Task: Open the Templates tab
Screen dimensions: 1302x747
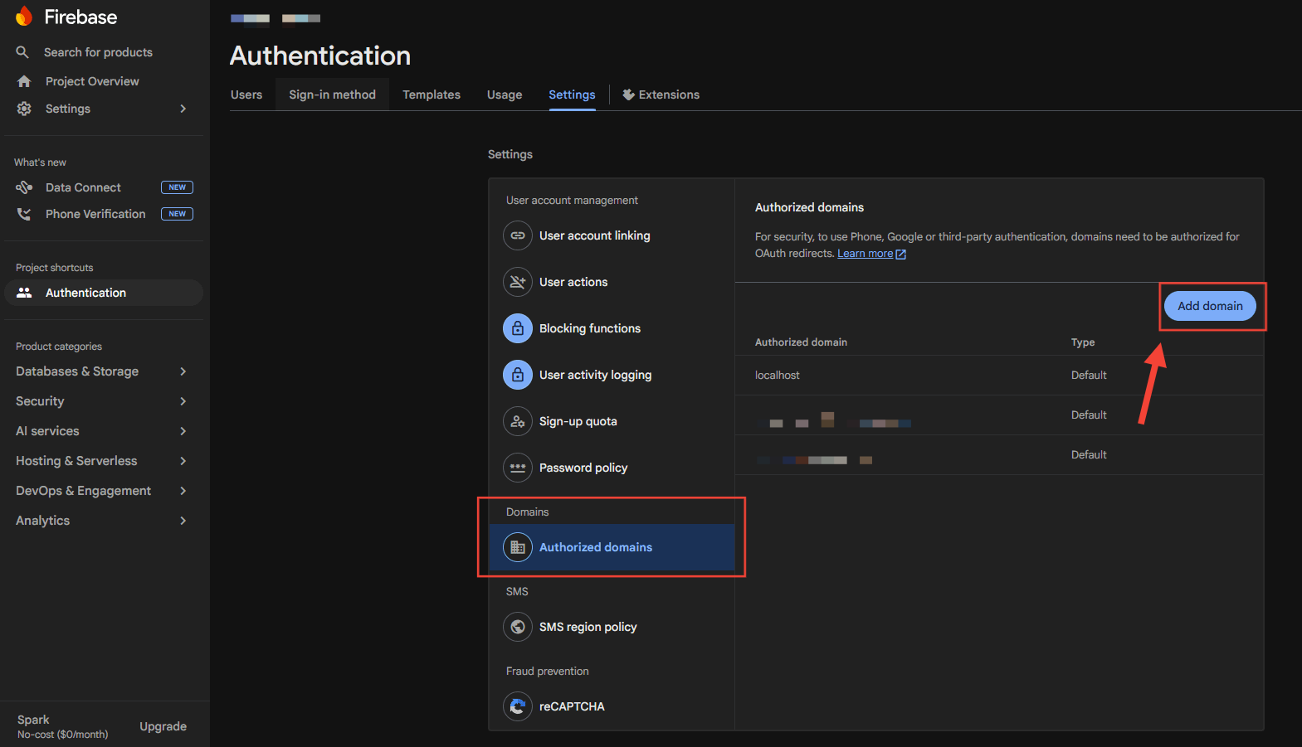Action: pos(432,95)
